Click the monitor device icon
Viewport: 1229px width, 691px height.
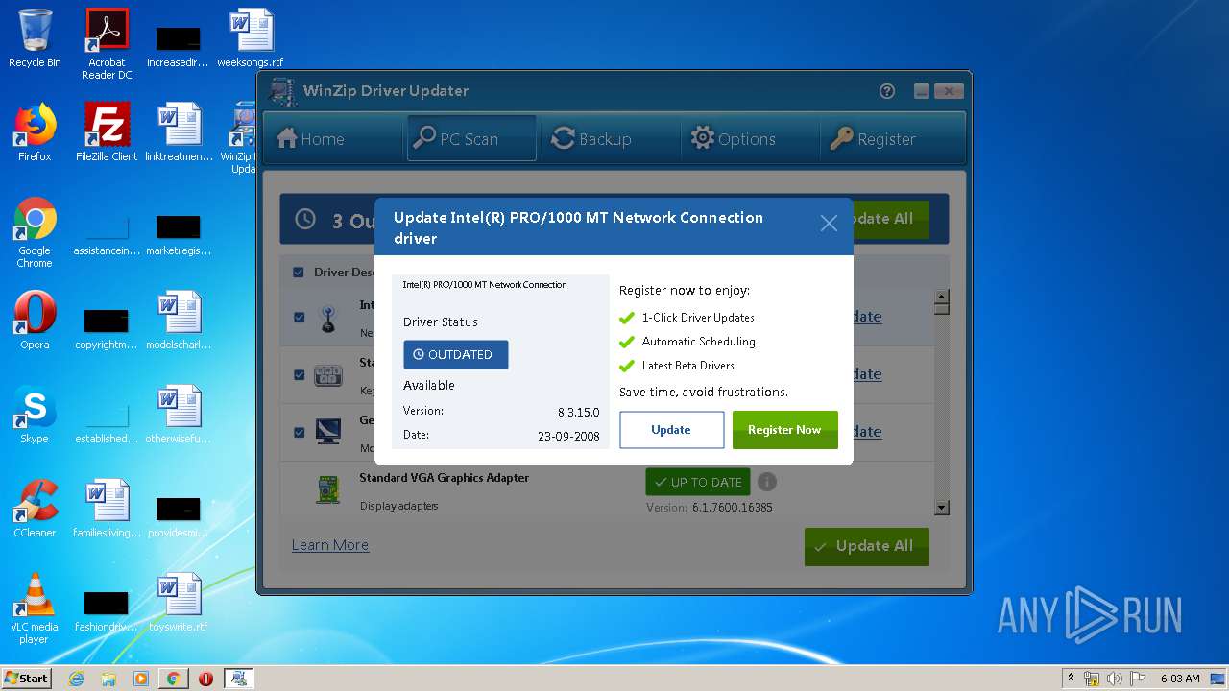(327, 432)
